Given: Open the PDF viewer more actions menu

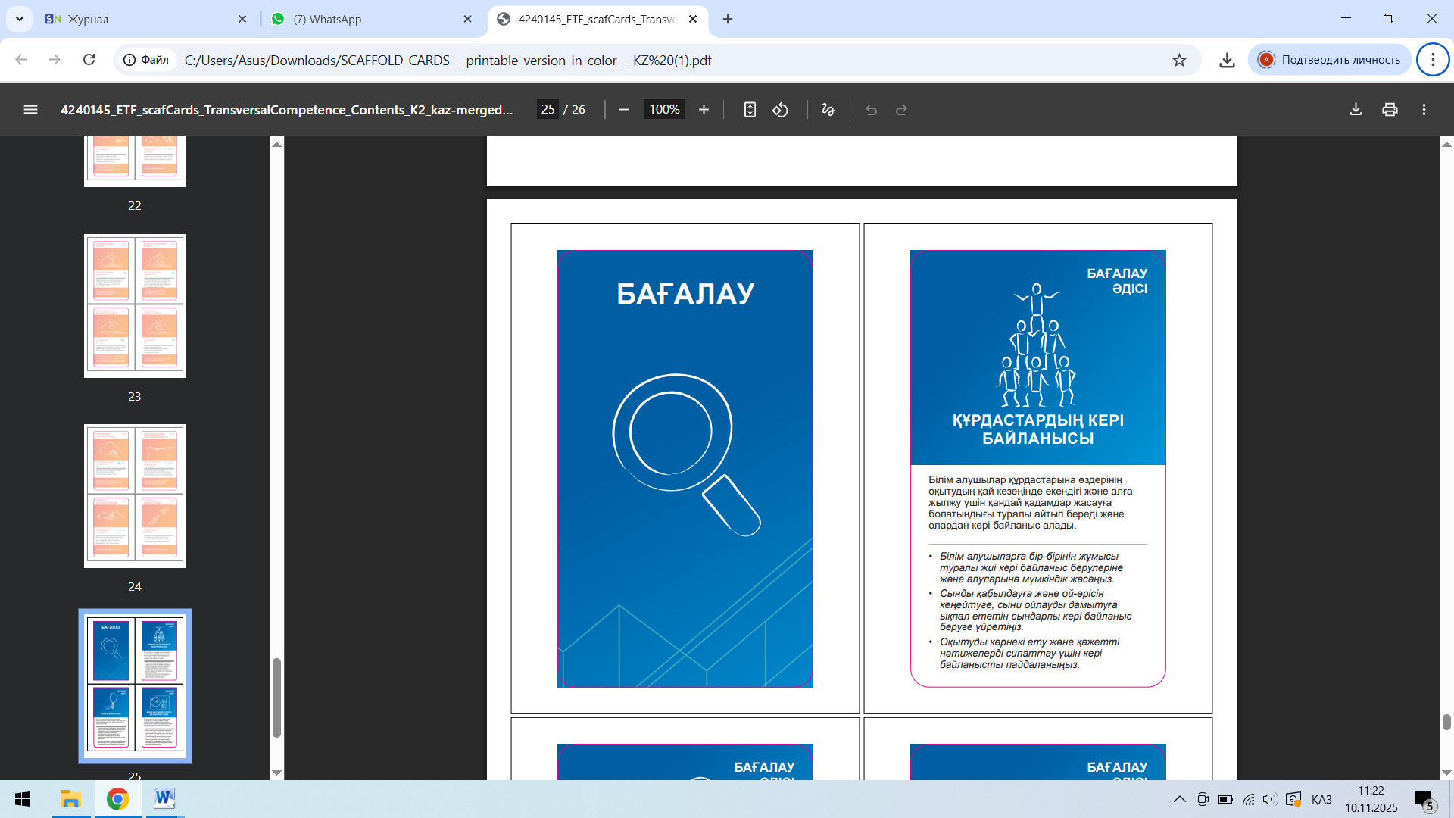Looking at the screenshot, I should pos(1424,110).
